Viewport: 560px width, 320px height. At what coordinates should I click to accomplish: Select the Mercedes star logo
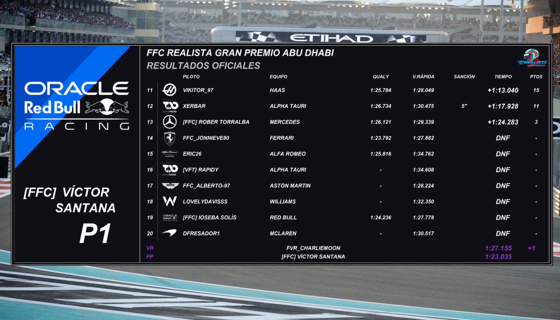point(170,122)
